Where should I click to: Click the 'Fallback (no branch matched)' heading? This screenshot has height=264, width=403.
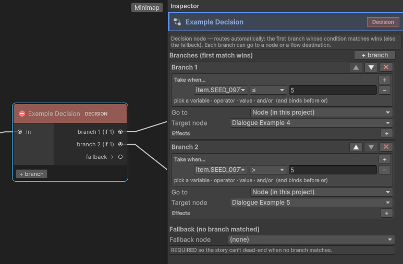tap(214, 229)
